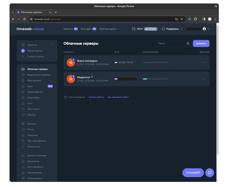
Task: Open Пригласи друга link
Action: coord(108,29)
